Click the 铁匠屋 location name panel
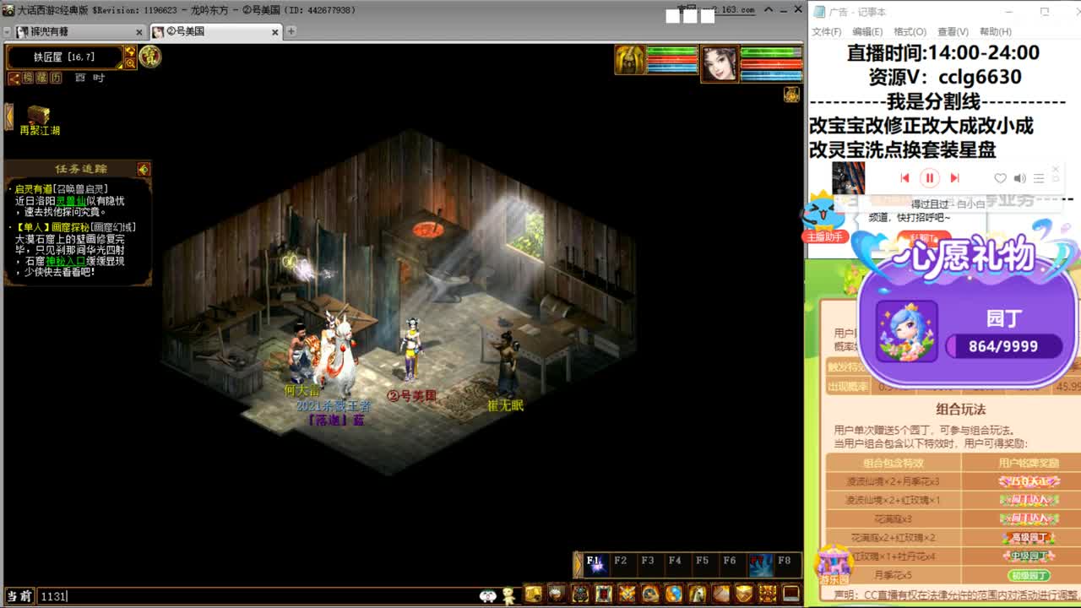Screen dimensions: 1081x608 pos(65,57)
